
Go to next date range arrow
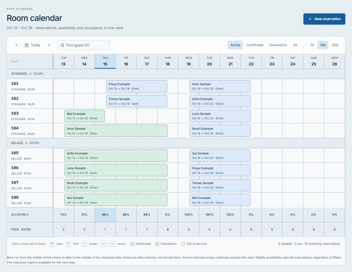[x=49, y=45]
